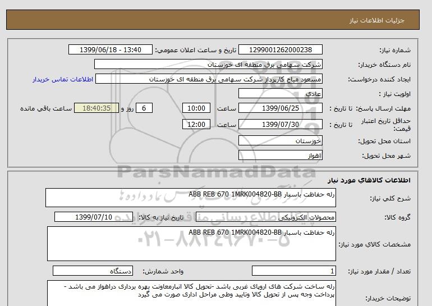Viewport: 432px width, 306px height.
Task: Select the public announcement date and time field
Action: point(110,50)
